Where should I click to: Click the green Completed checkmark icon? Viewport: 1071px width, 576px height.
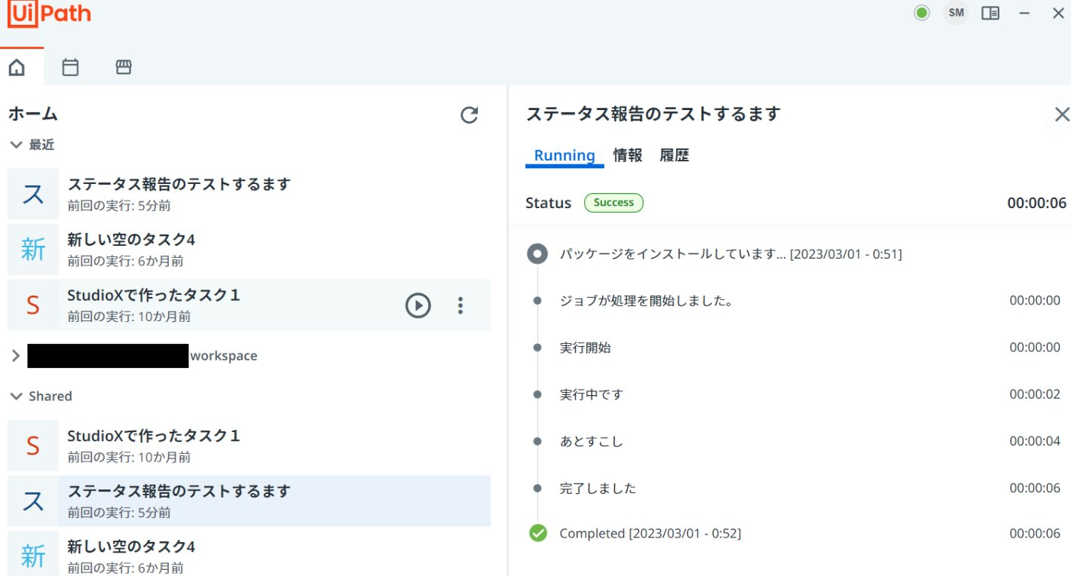pyautogui.click(x=537, y=533)
